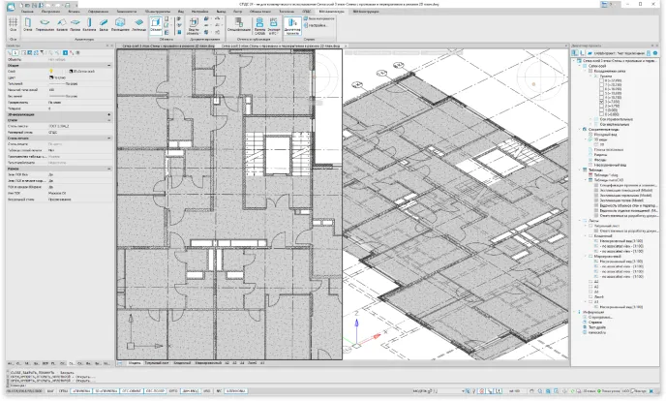Expand the Таблицы node in project tree
Image resolution: width=666 pixels, height=401 pixels.
[579, 169]
